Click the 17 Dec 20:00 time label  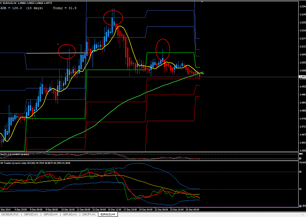(x=130, y=210)
